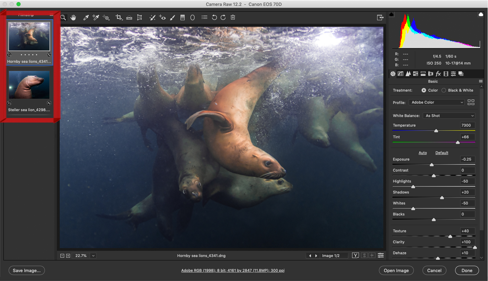
Task: Select the Crop tool
Action: click(119, 17)
